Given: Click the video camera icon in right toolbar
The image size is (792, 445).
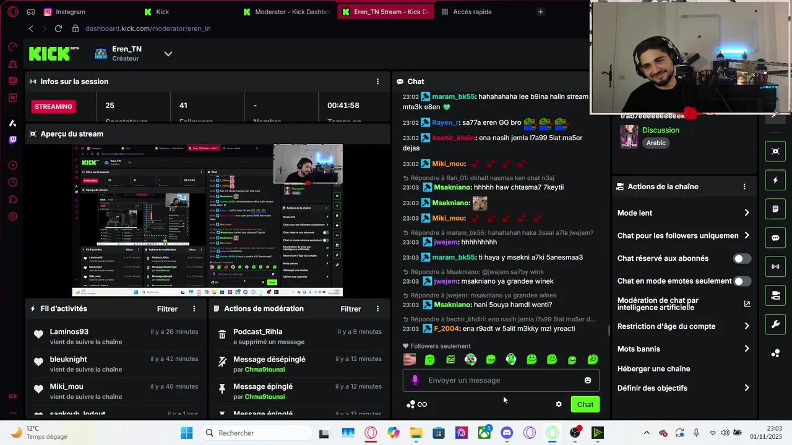Looking at the screenshot, I should 775,296.
